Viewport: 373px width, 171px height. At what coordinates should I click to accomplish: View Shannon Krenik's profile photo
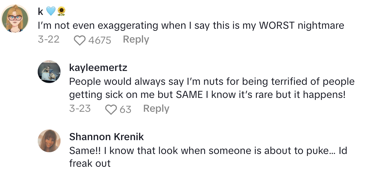click(49, 140)
